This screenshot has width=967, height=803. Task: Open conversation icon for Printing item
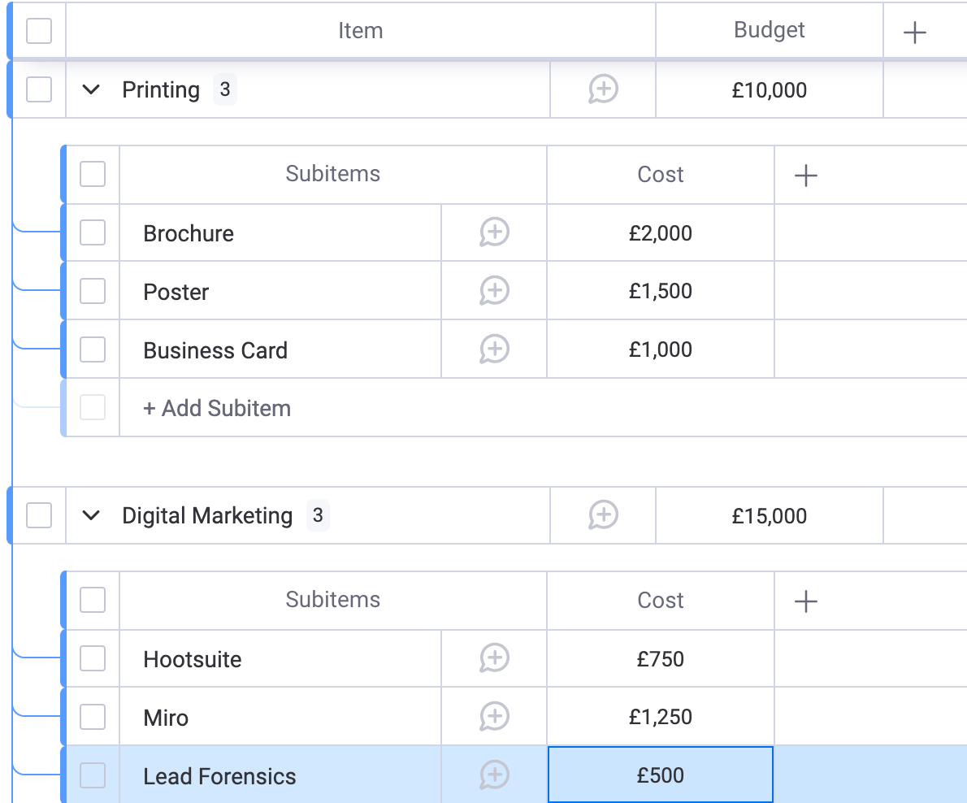click(x=603, y=89)
